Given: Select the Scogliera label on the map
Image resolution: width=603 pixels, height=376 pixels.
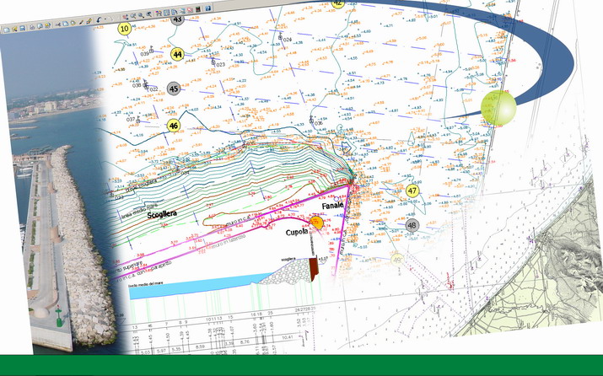Looking at the screenshot, I should 162,214.
